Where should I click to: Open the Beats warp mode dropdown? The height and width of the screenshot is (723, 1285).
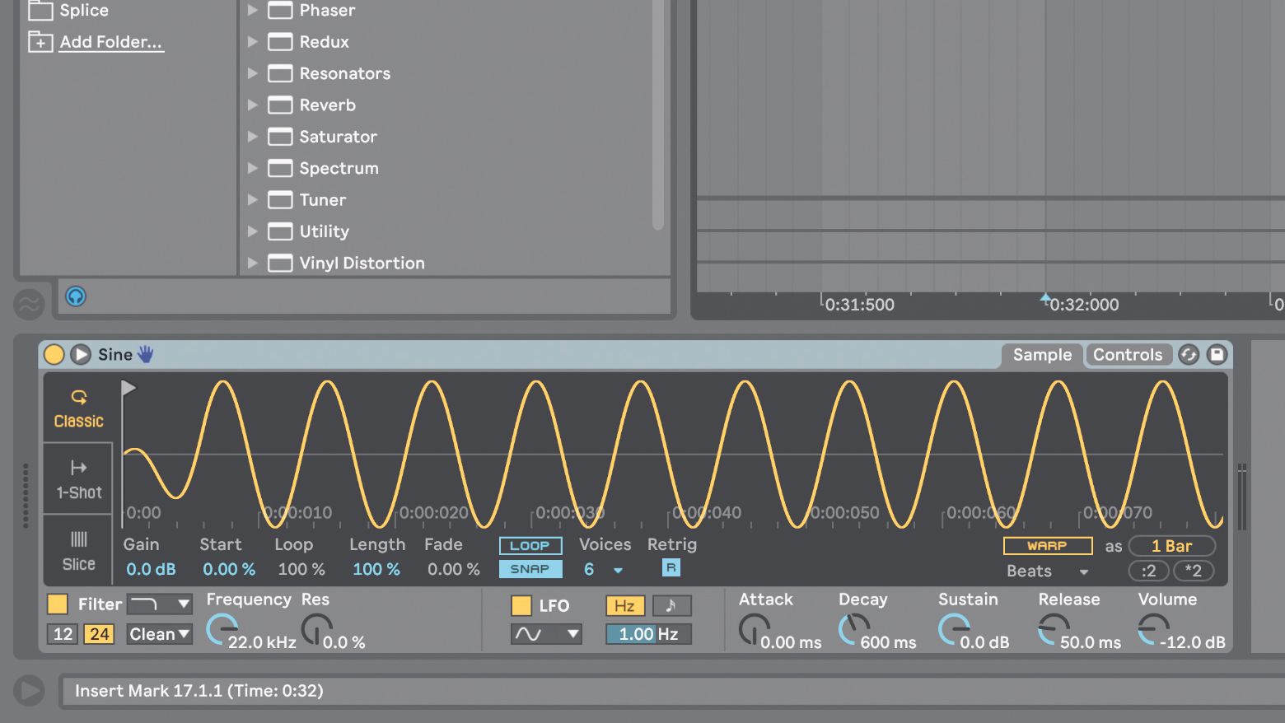pyautogui.click(x=1047, y=571)
